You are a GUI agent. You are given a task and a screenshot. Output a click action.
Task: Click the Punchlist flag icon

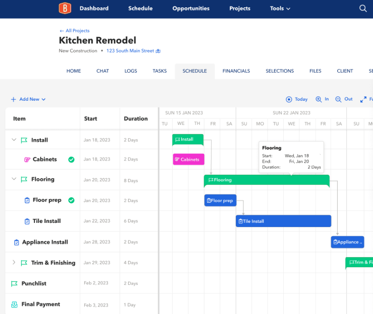tap(14, 283)
